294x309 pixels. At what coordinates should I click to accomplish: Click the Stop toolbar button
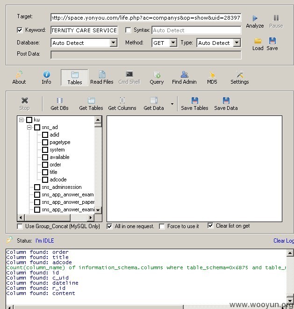click(25, 104)
